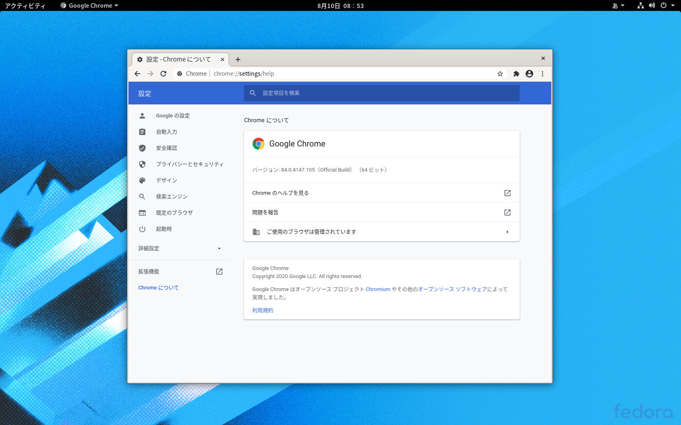Open アクティビティ overview
Image resolution: width=681 pixels, height=425 pixels.
25,6
